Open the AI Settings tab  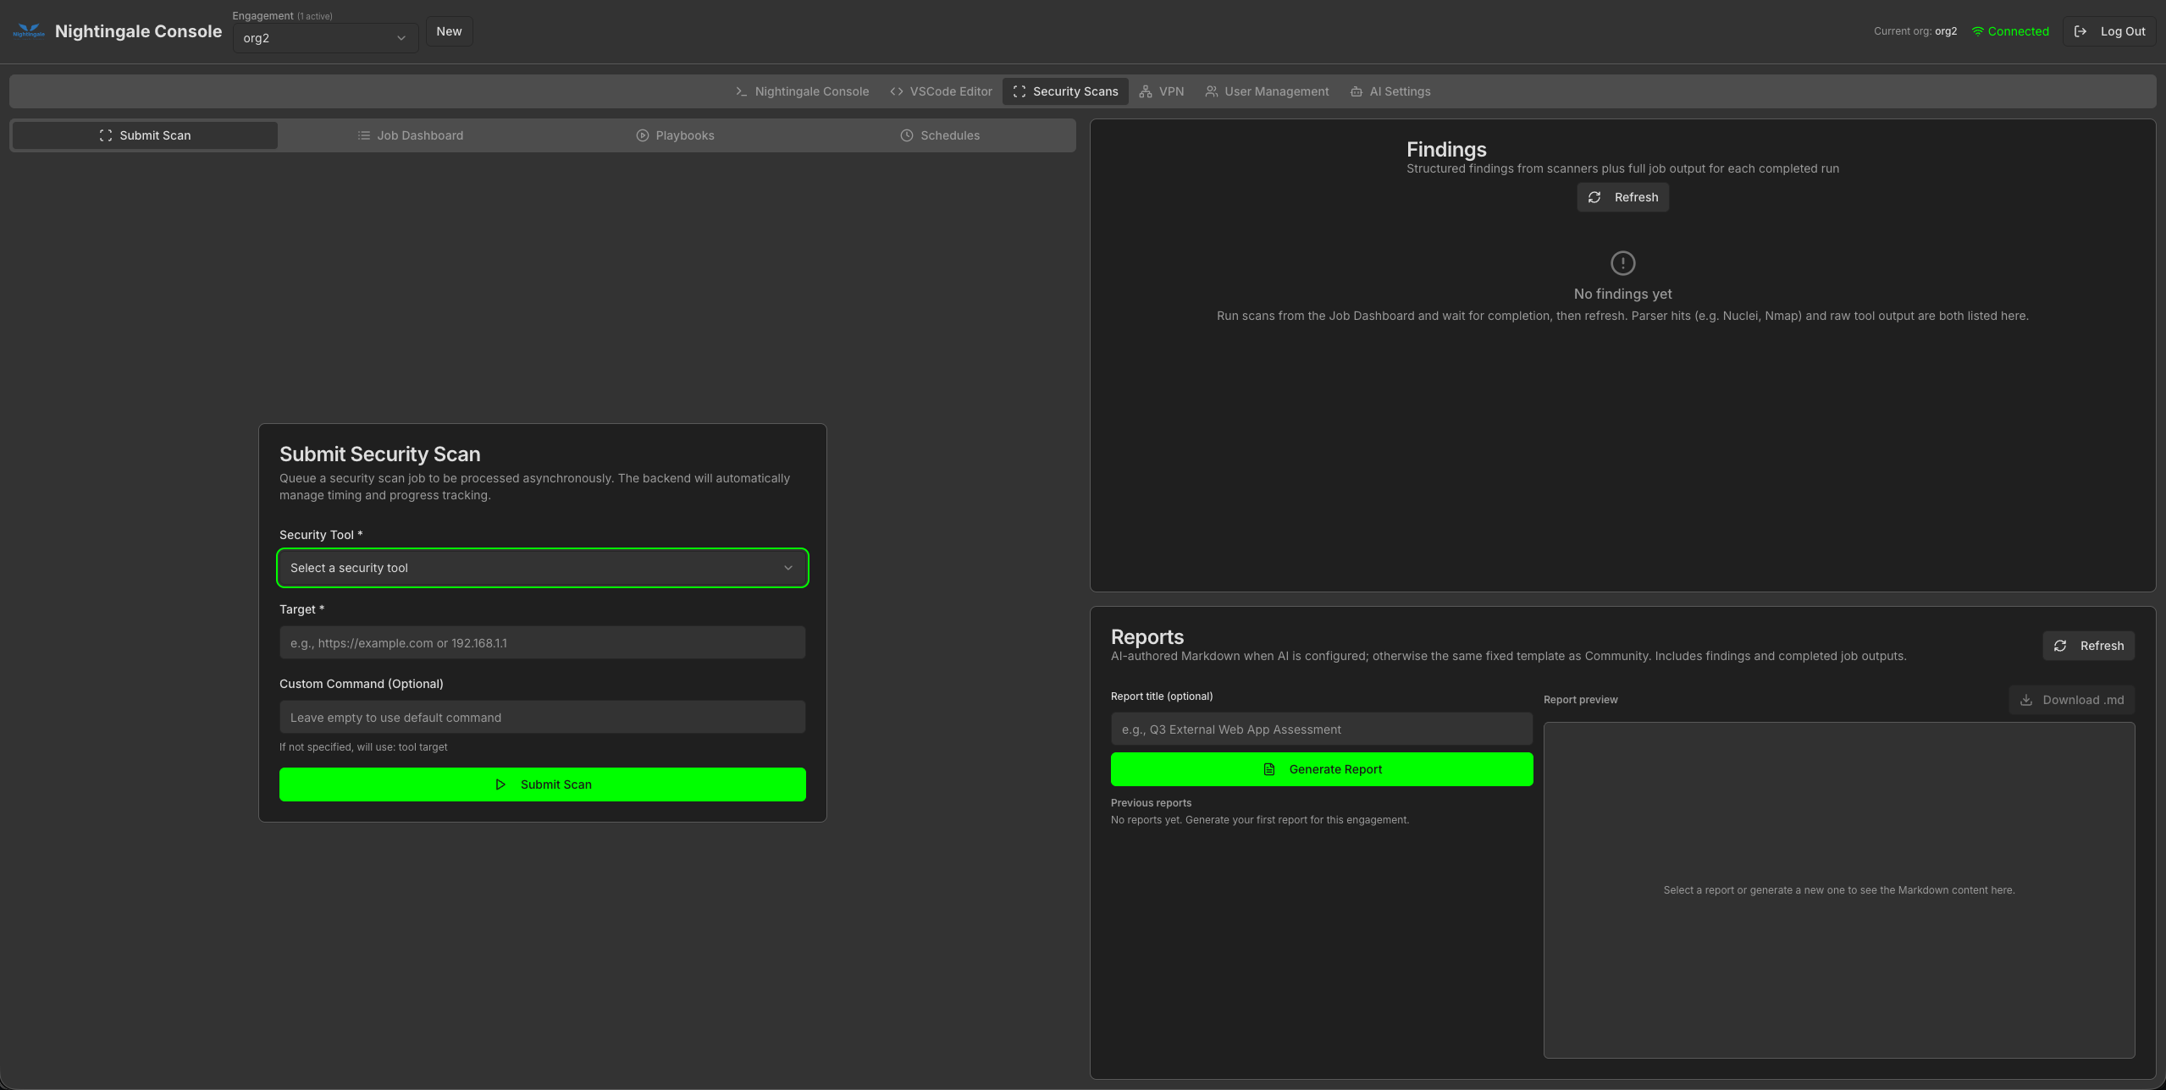[x=1390, y=91]
